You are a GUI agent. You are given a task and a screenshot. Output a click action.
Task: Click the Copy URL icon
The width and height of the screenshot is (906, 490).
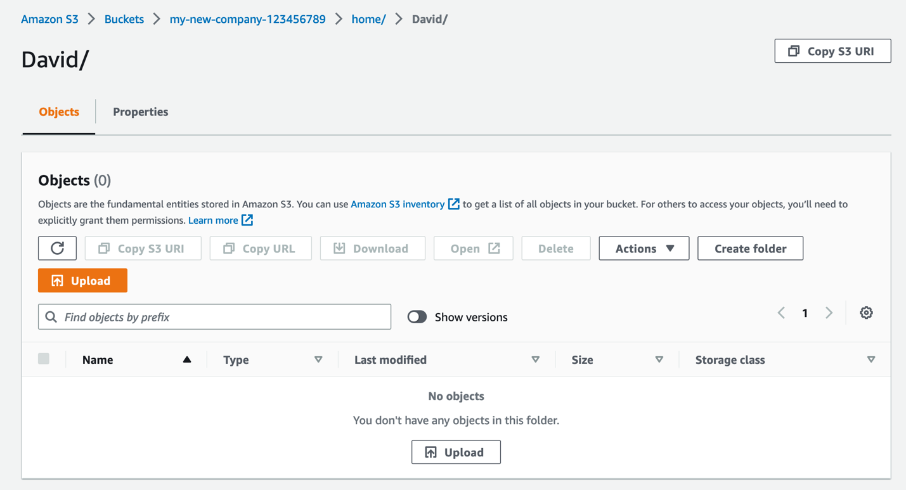pyautogui.click(x=229, y=248)
